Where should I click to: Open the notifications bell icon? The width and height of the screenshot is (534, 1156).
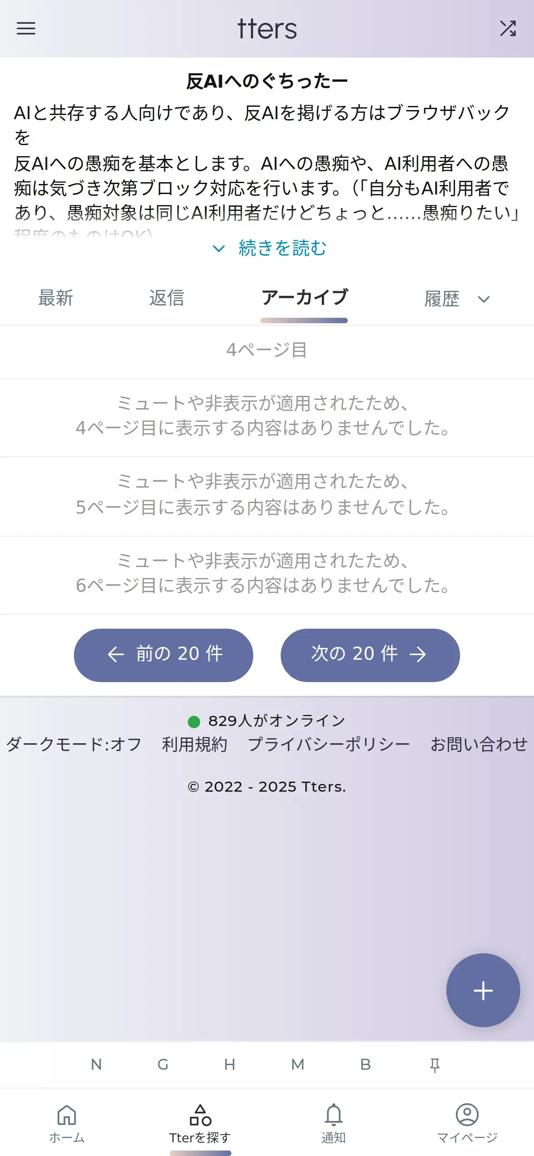pyautogui.click(x=334, y=1115)
